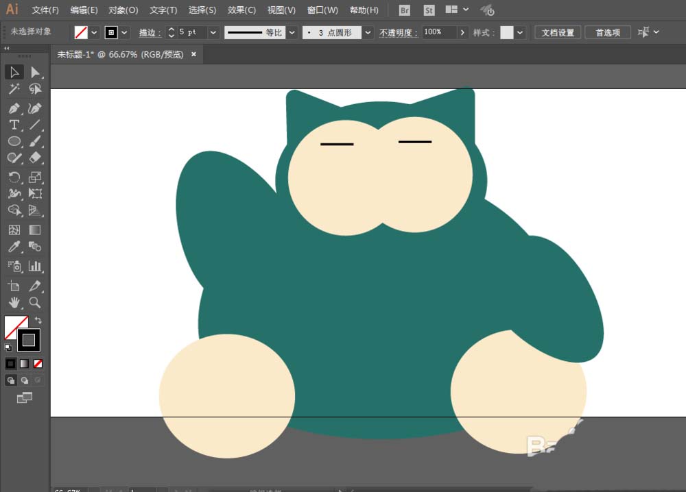686x492 pixels.
Task: Select the Symbol Sprayer tool
Action: coord(14,266)
